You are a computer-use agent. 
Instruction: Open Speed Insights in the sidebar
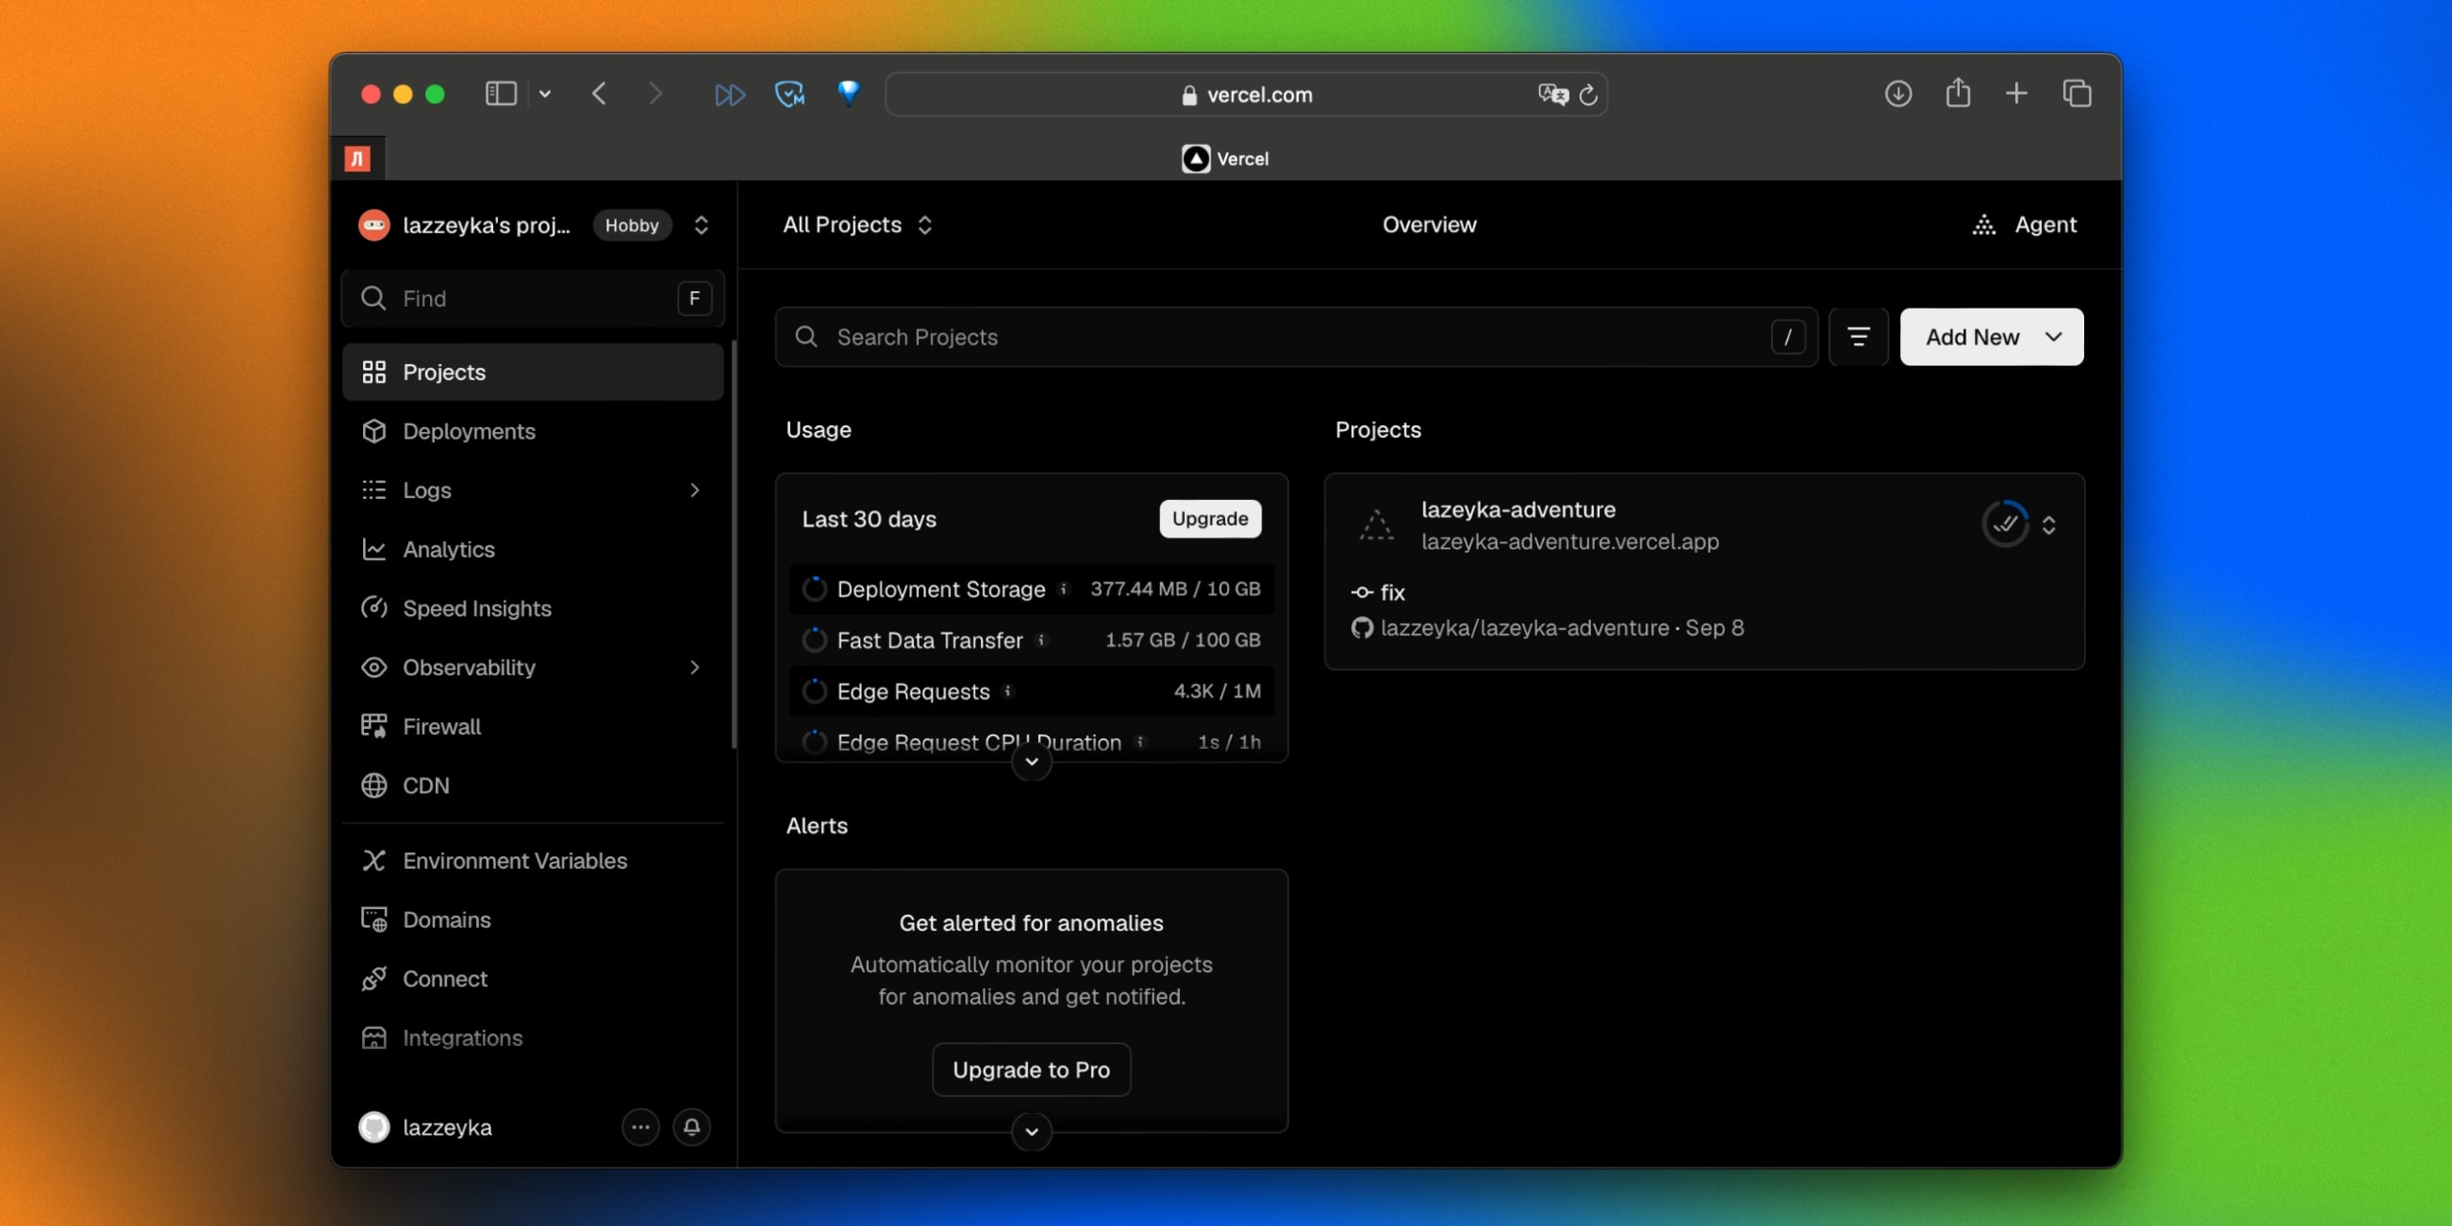pyautogui.click(x=533, y=608)
